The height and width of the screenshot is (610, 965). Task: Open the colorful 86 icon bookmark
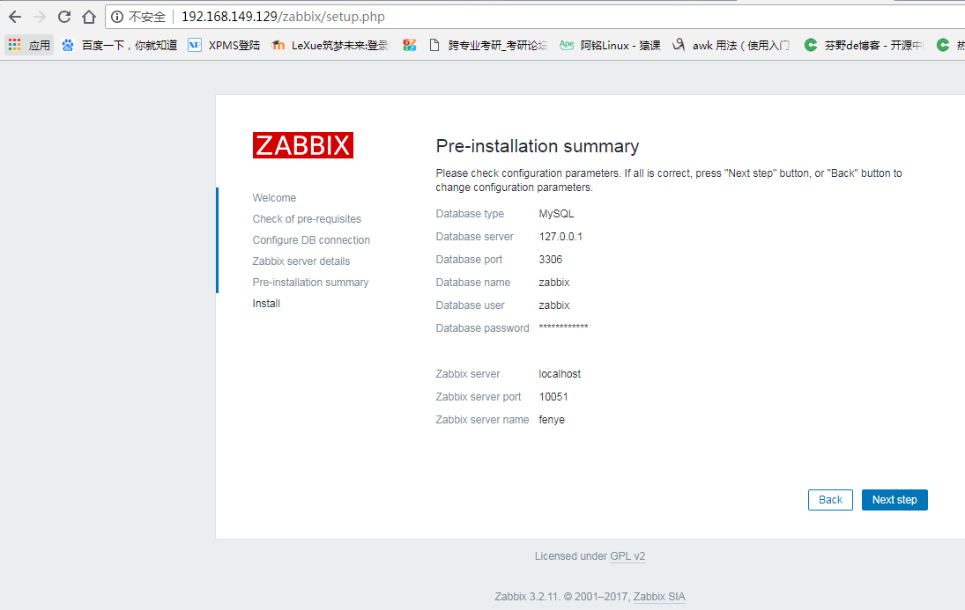click(x=410, y=45)
